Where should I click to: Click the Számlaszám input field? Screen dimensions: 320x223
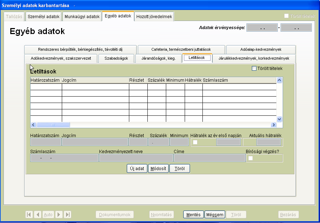[64, 158]
